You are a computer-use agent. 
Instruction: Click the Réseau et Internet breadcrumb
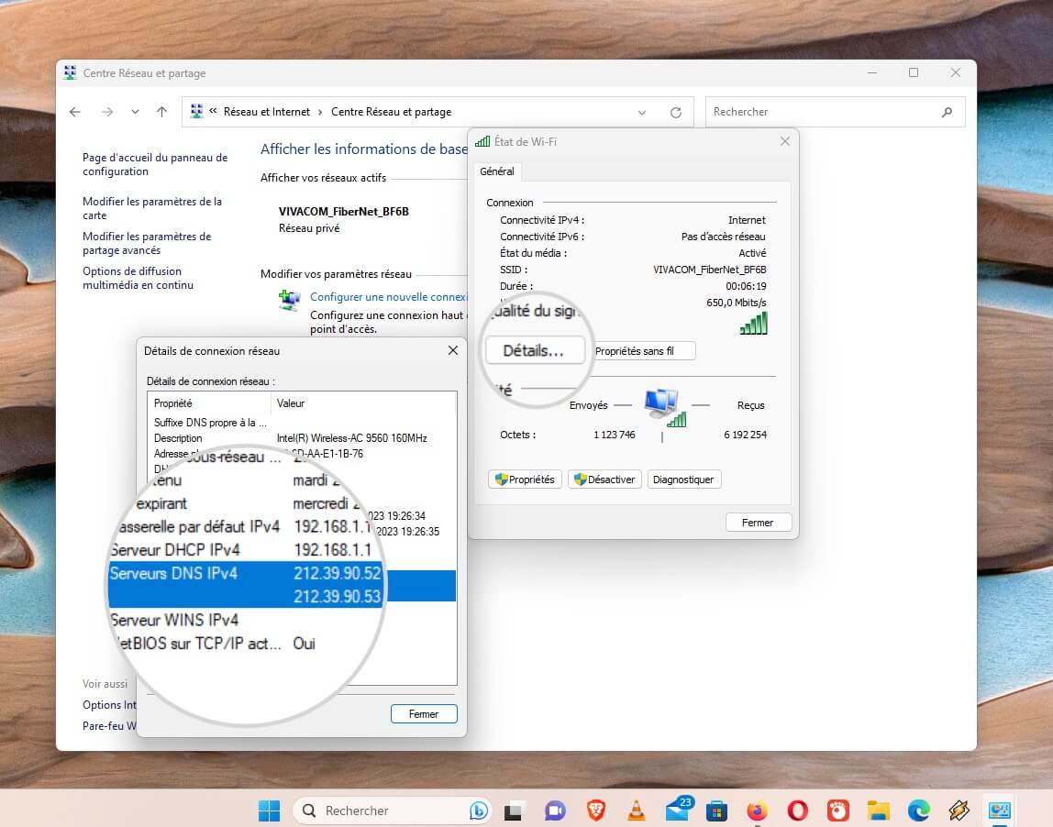(x=267, y=112)
